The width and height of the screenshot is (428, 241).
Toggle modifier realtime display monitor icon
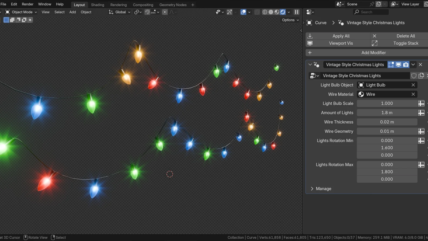tap(398, 65)
